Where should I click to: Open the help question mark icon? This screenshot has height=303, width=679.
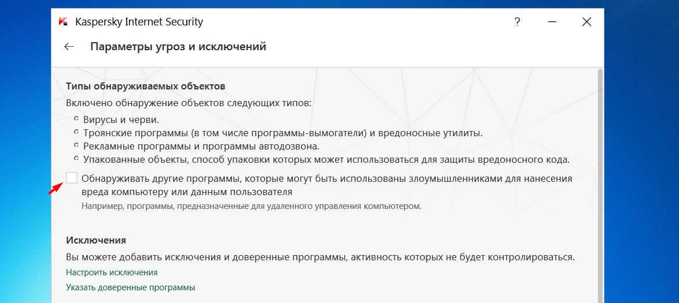[517, 22]
